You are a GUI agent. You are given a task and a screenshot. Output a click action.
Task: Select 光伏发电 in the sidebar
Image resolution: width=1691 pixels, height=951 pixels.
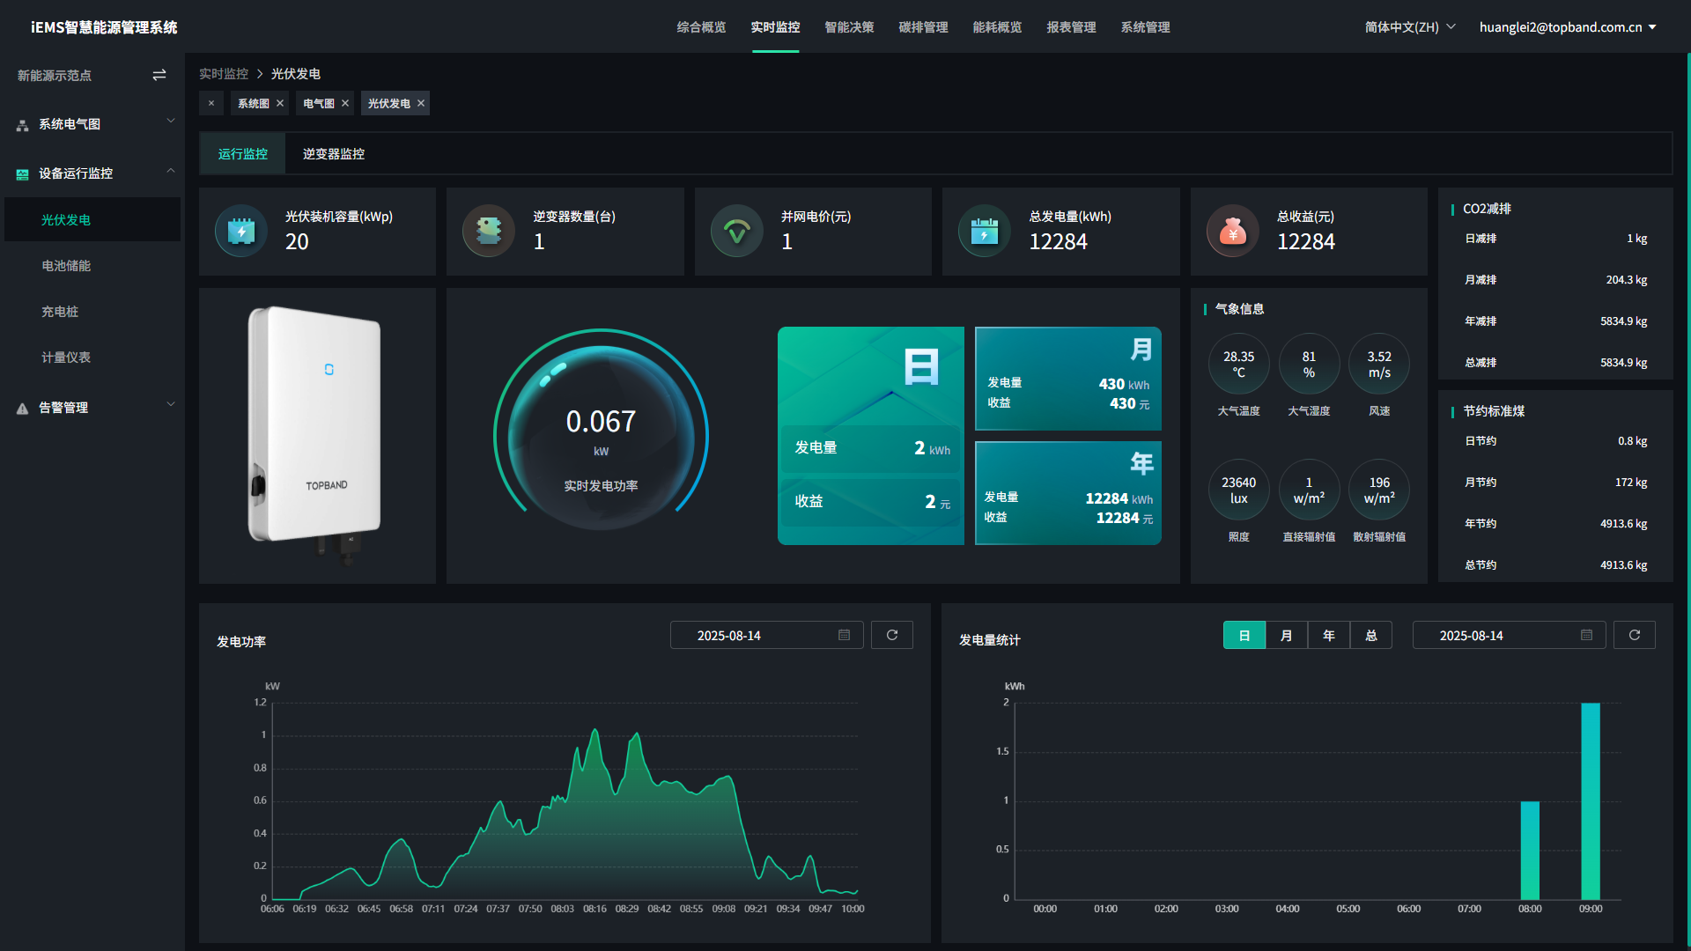pos(92,219)
